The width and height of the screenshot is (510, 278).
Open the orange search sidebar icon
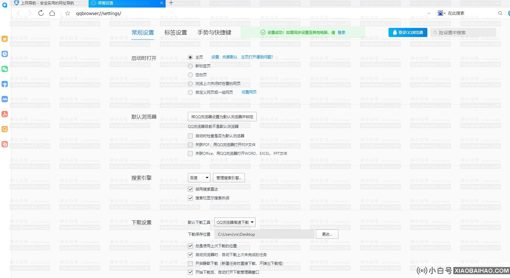click(x=5, y=129)
